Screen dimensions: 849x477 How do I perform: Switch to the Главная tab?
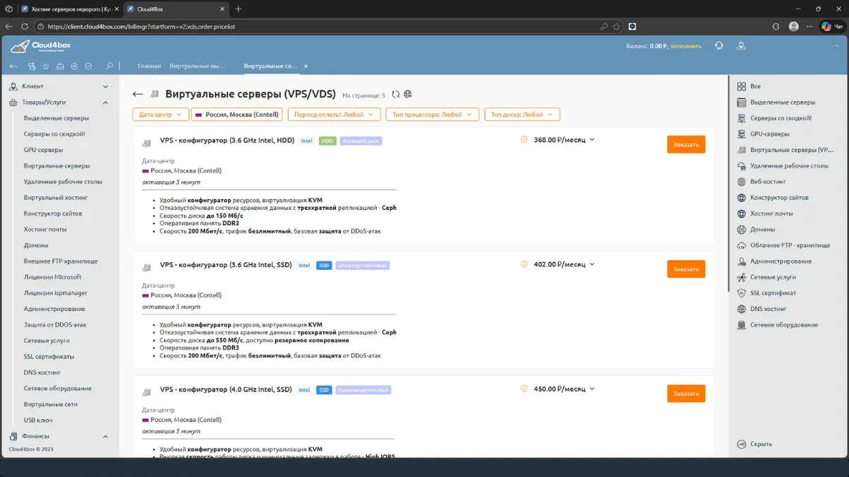(x=149, y=66)
